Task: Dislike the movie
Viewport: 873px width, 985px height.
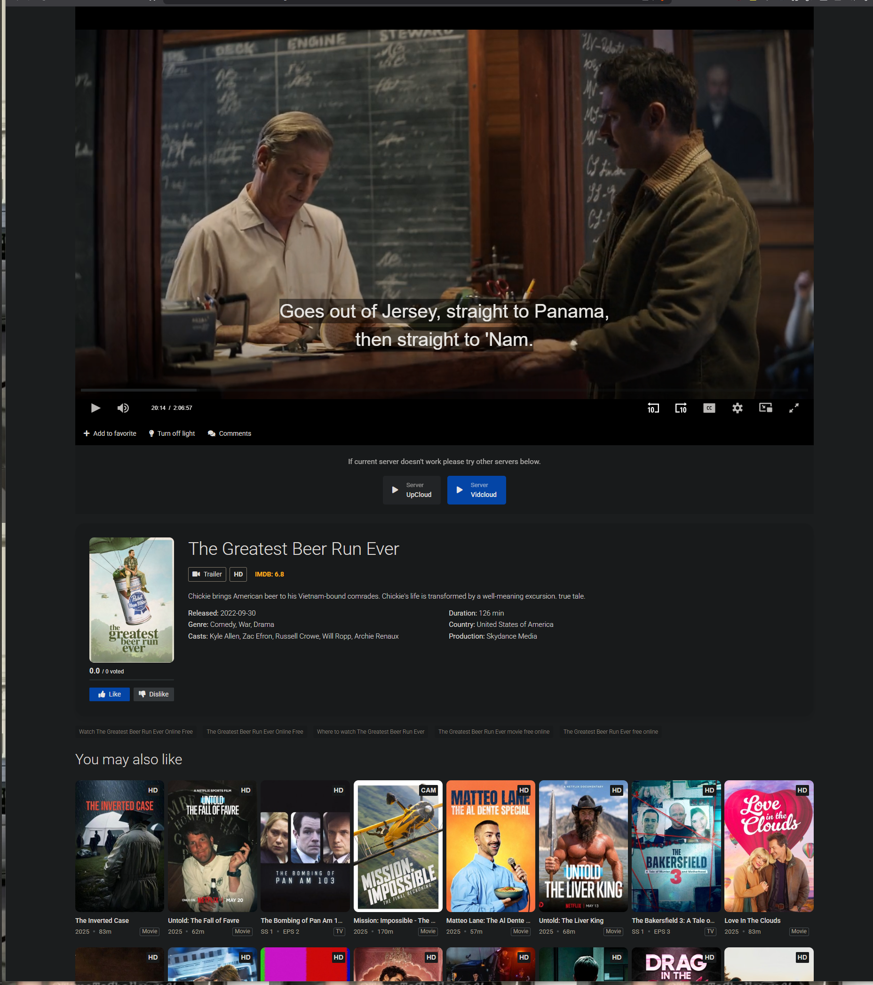Action: pos(154,694)
